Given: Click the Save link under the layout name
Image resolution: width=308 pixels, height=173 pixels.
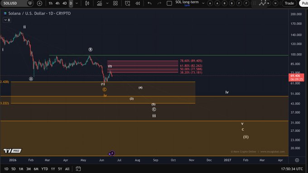Looking at the screenshot, I should 187,5.
